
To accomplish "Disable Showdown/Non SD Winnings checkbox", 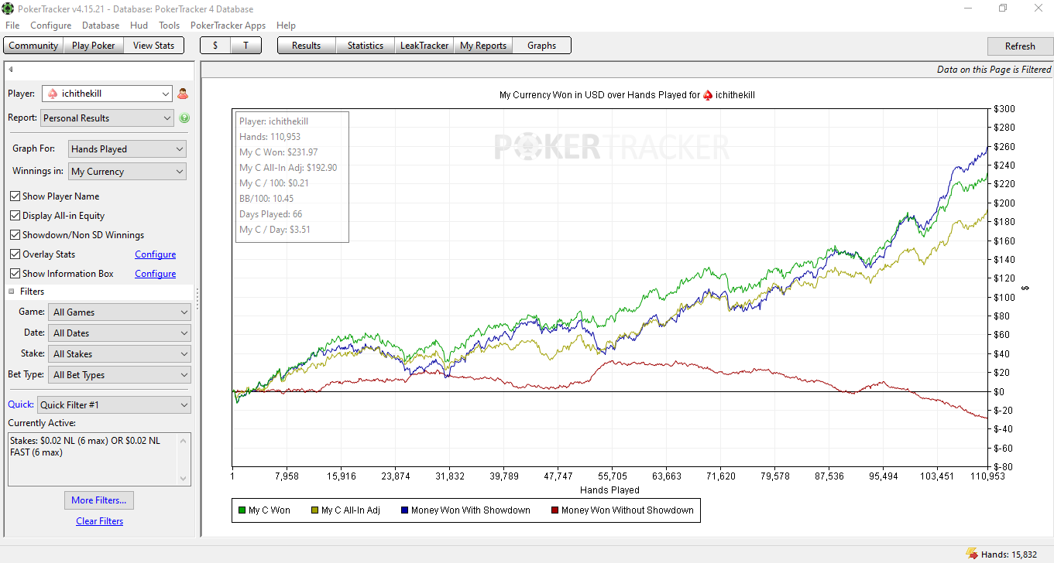I will (15, 235).
